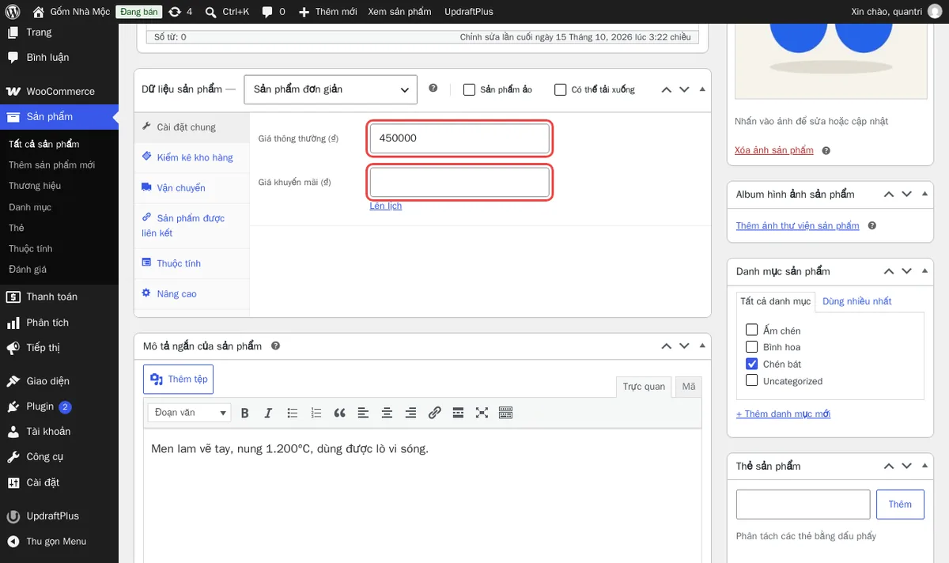This screenshot has width=949, height=563.
Task: Collapse the Dữ liệu sản phẩm panel
Action: coord(702,89)
